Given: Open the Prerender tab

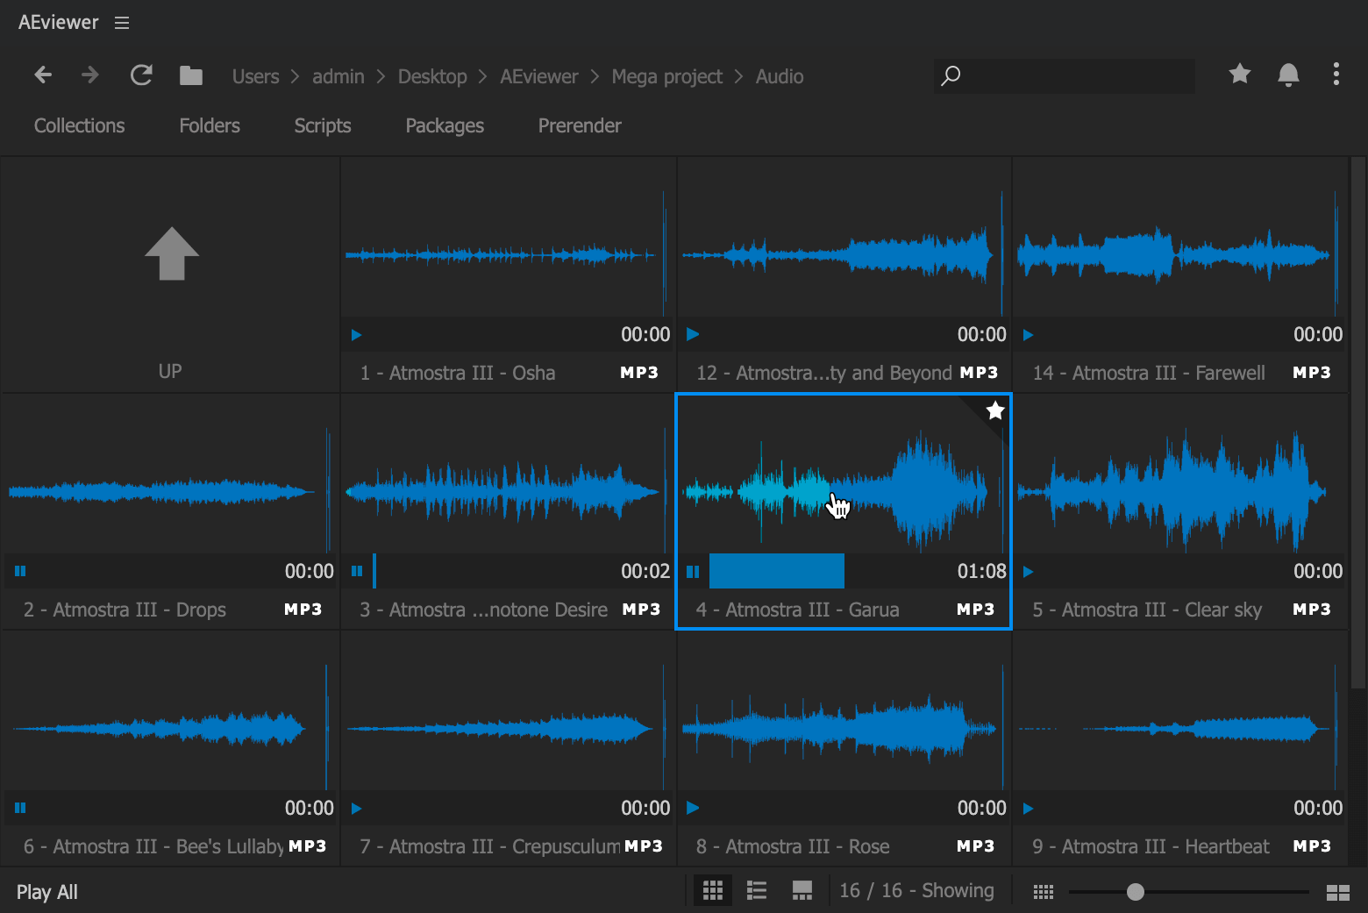Looking at the screenshot, I should click(579, 125).
